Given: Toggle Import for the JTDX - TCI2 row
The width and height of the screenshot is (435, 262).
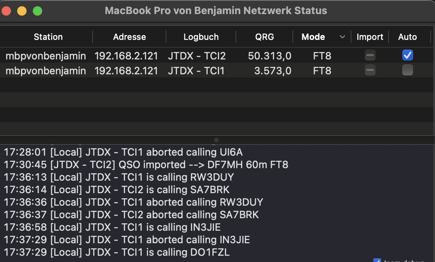Looking at the screenshot, I should (x=370, y=55).
